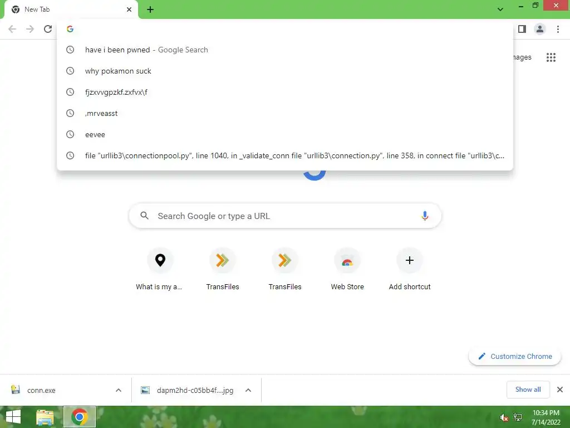
Task: Select suggestion fjzxvvgpzkf.zxfvx\f
Action: pyautogui.click(x=284, y=92)
